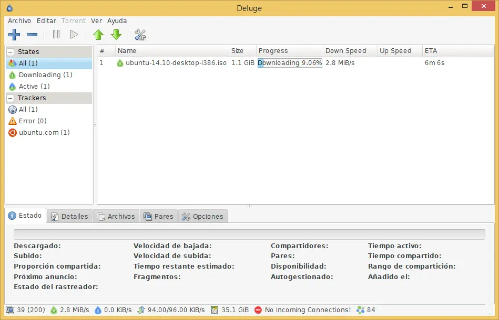Click the Add Torrent plus icon

point(14,34)
